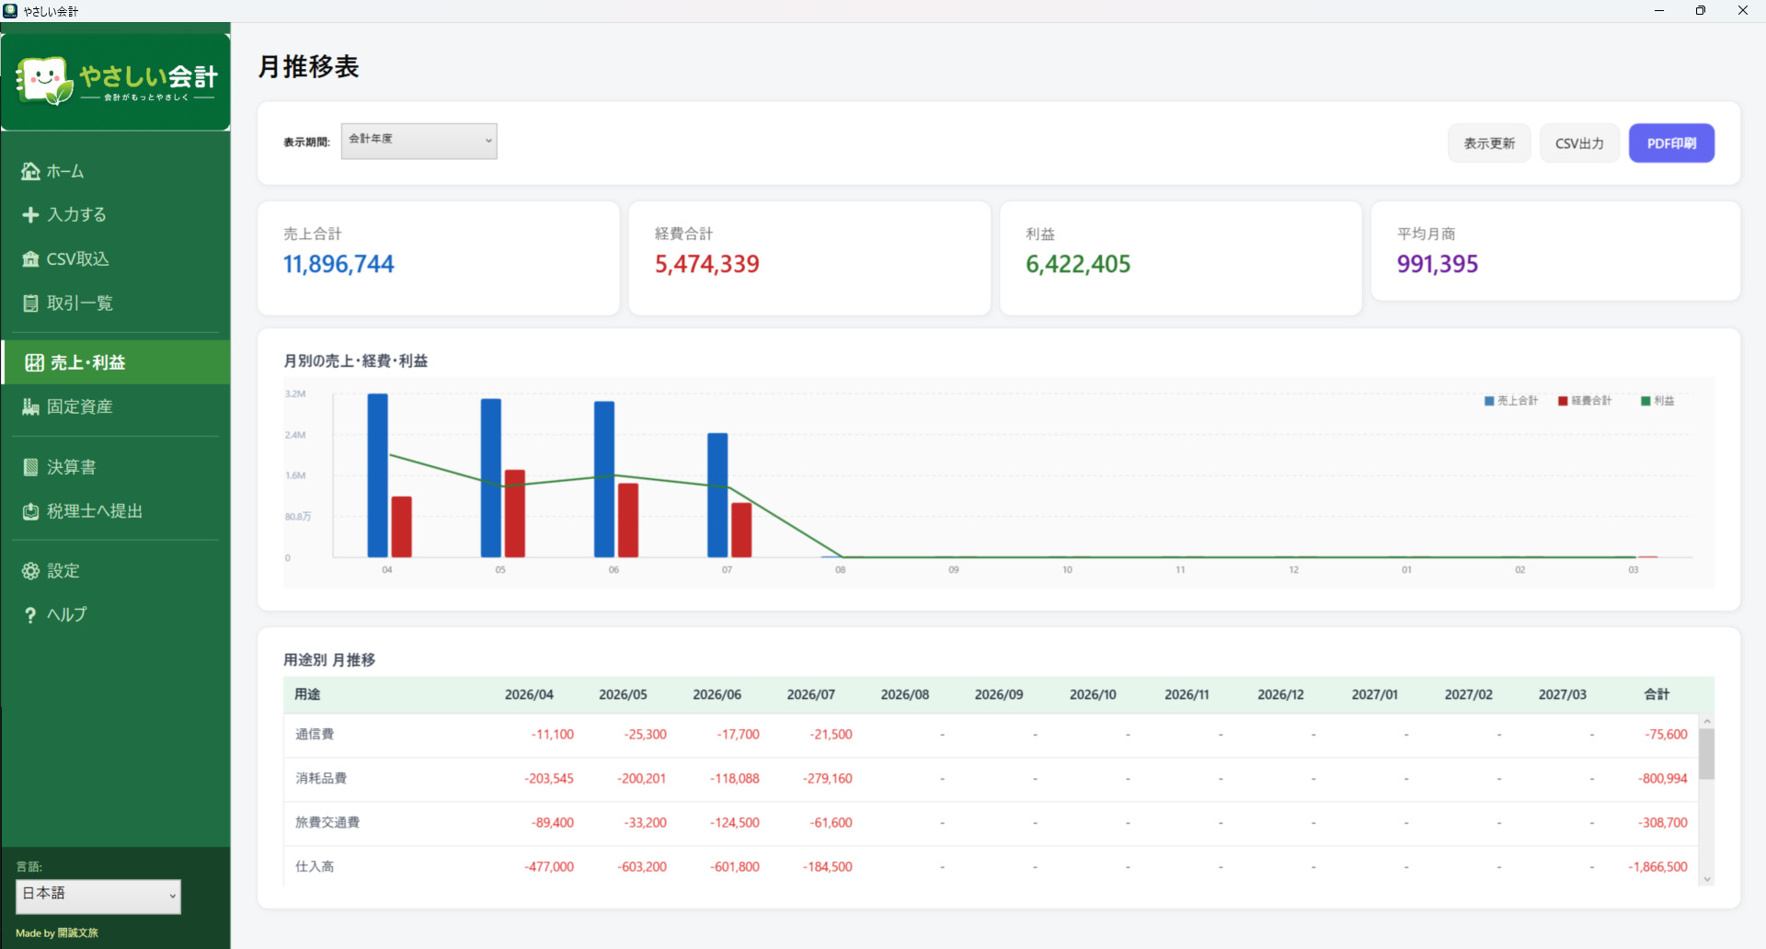The height and width of the screenshot is (949, 1766).
Task: Toggle the blue 売上合計 legend entry
Action: click(x=1511, y=401)
